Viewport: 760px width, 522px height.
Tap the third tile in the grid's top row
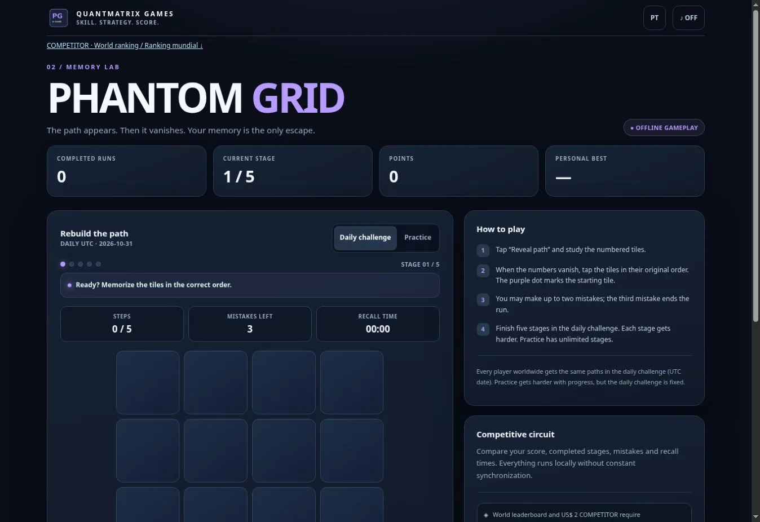point(284,383)
